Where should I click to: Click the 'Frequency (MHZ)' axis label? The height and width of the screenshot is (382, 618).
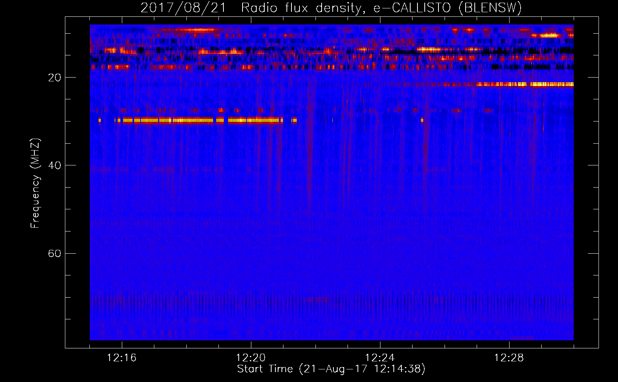pyautogui.click(x=35, y=184)
